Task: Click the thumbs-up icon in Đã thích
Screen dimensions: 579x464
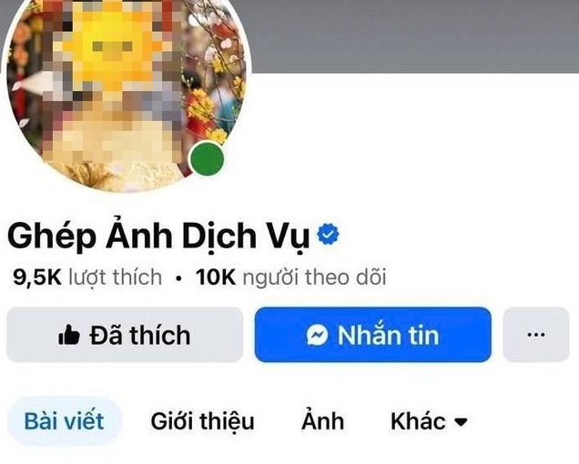Action: pos(69,335)
